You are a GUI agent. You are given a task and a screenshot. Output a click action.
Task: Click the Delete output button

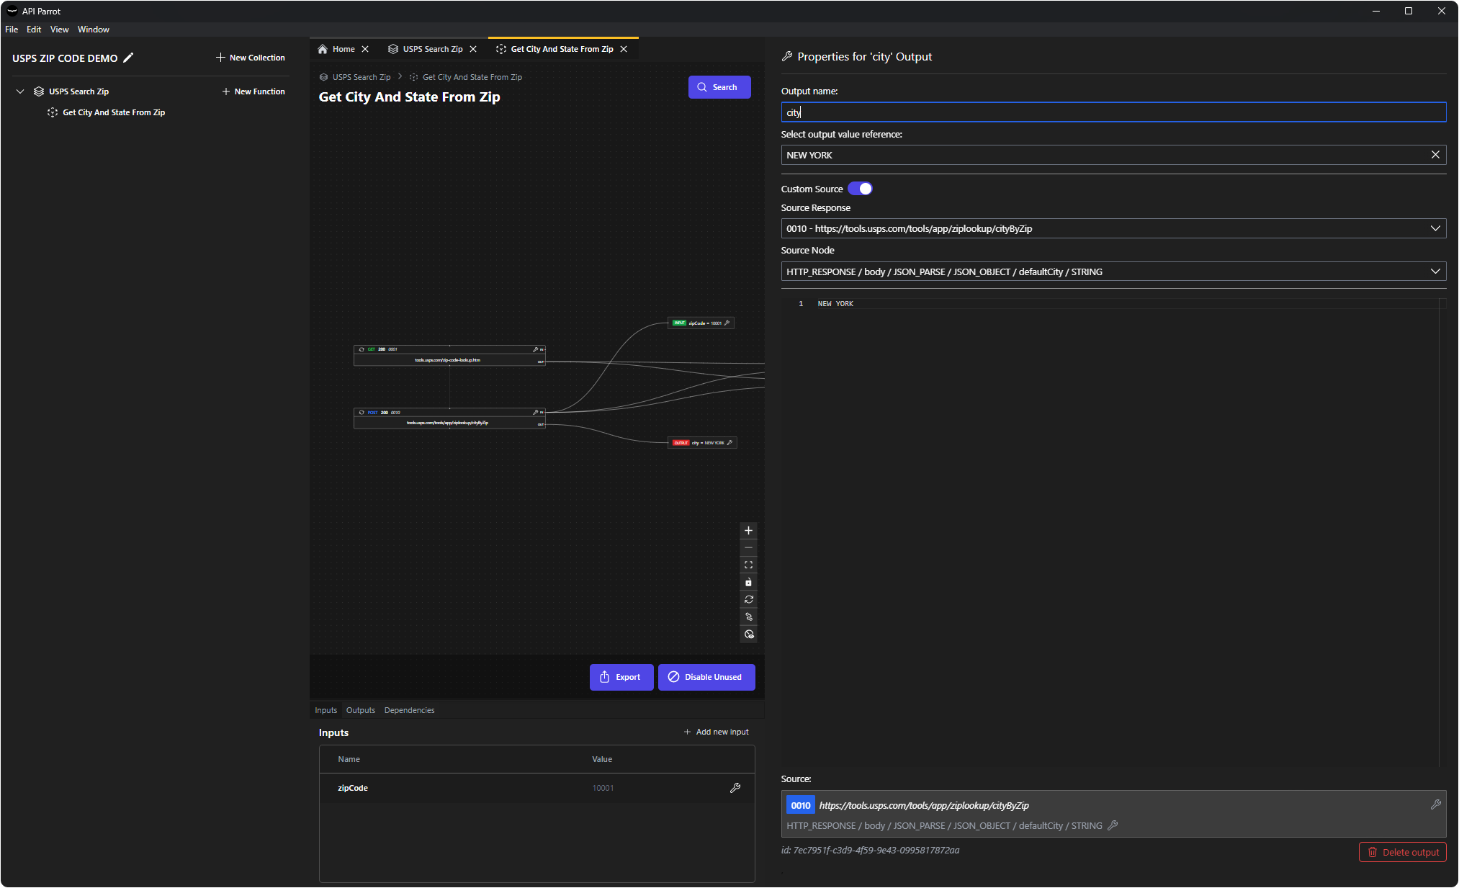click(1402, 852)
